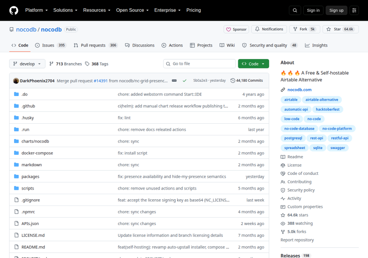Switch to the Pull requests tab
Viewport: 368px width, 258px height.
tap(96, 46)
